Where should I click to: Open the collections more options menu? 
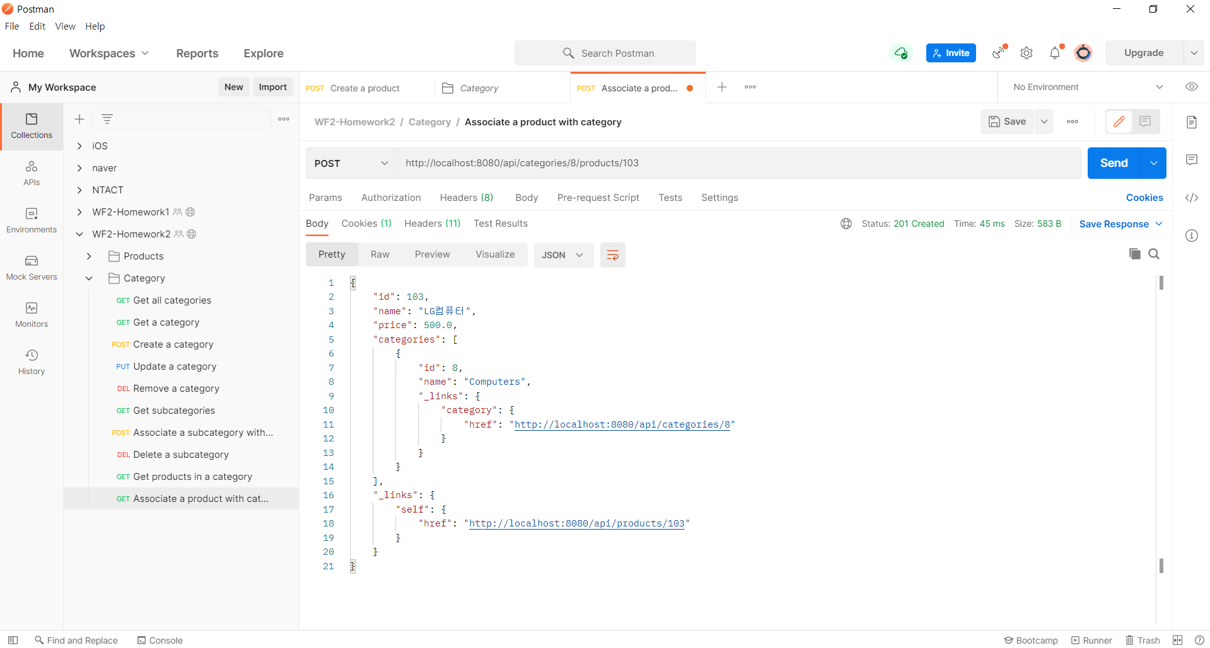(284, 119)
